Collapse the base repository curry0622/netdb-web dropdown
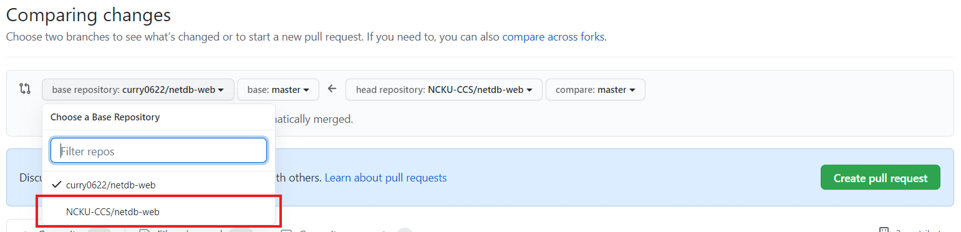Viewport: 961px width, 232px height. [138, 90]
